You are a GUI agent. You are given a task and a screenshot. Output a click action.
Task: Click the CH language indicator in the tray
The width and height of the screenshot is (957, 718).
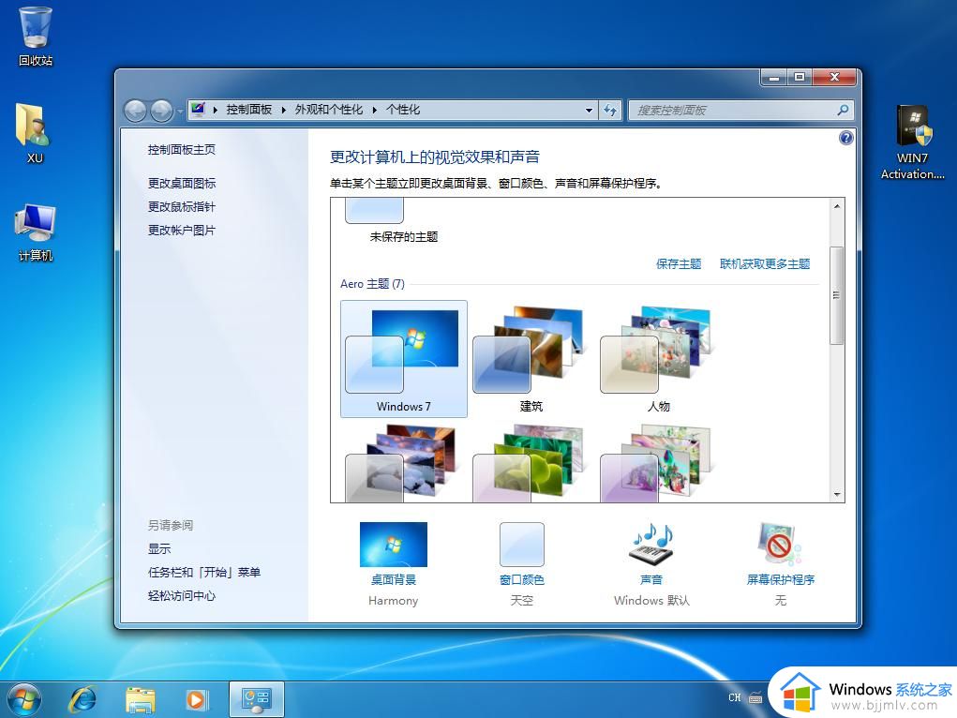734,697
